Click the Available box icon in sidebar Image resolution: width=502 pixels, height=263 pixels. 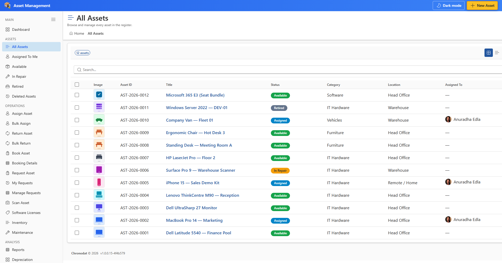pyautogui.click(x=8, y=67)
